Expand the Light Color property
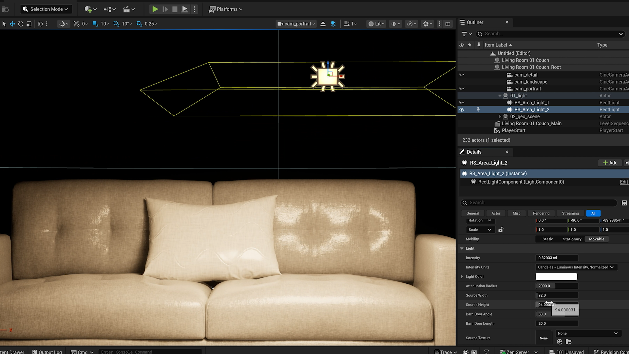The width and height of the screenshot is (629, 354). pyautogui.click(x=462, y=277)
